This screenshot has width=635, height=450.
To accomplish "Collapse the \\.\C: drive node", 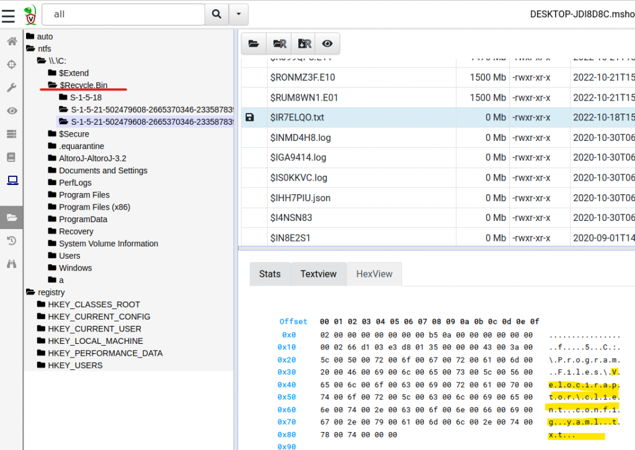I will [x=52, y=61].
